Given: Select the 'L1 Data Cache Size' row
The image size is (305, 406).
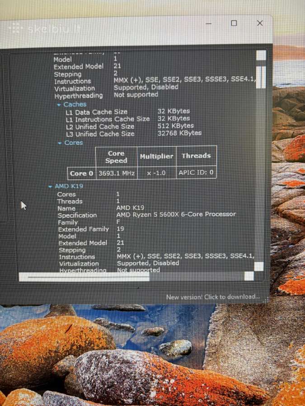Looking at the screenshot, I should (x=128, y=112).
